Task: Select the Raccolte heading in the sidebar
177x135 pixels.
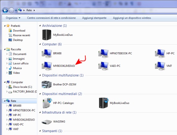Action: tap(16, 49)
